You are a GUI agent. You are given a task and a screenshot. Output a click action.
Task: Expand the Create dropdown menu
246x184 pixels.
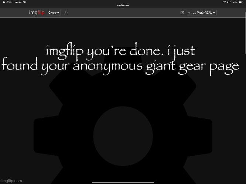(x=54, y=13)
